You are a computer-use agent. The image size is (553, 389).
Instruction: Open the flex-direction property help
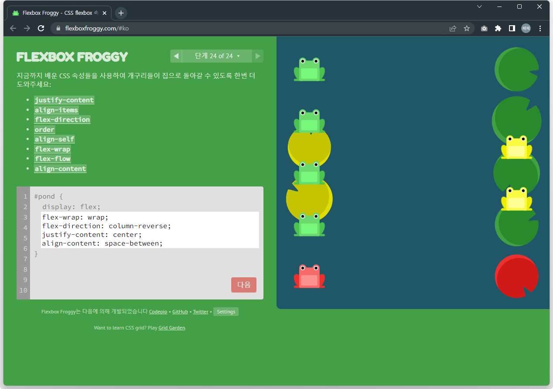62,120
